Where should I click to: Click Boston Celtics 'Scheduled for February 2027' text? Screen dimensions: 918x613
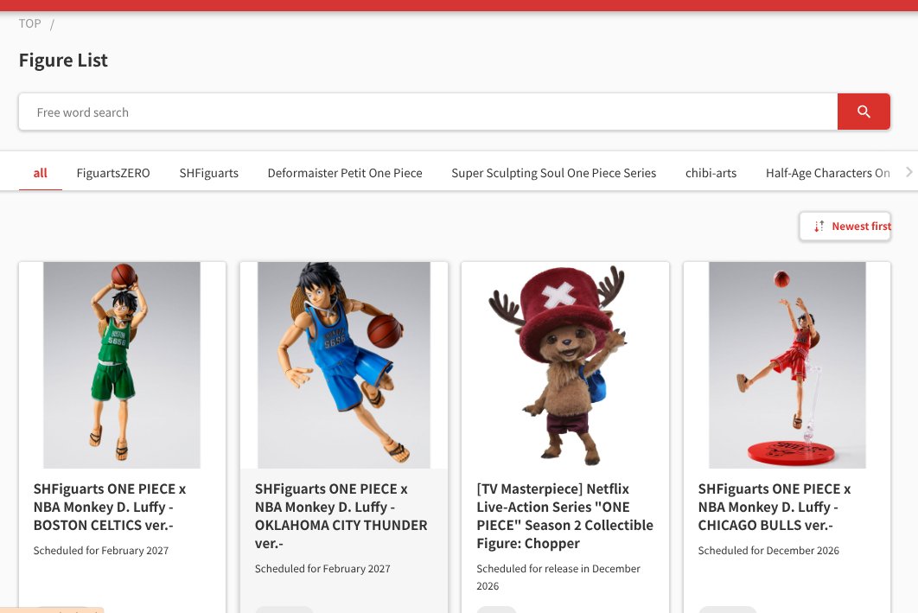coord(100,551)
